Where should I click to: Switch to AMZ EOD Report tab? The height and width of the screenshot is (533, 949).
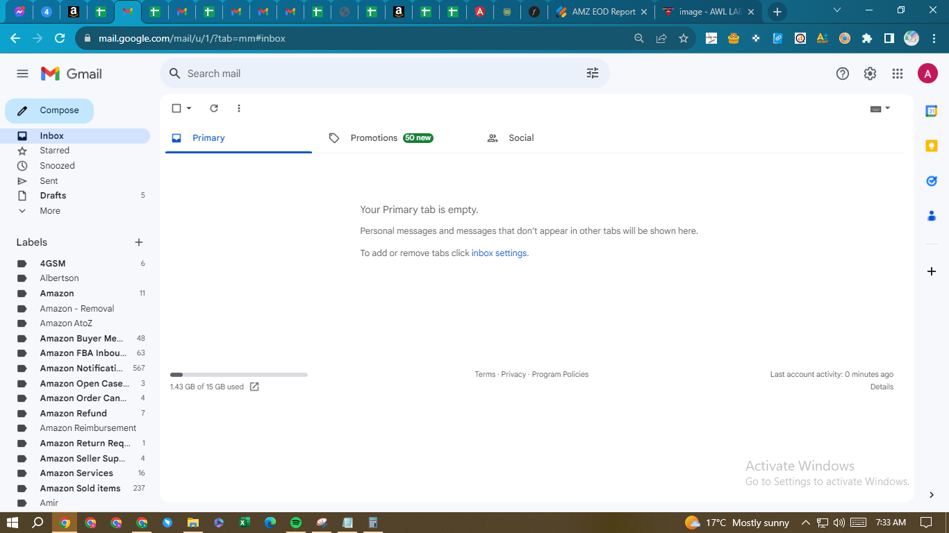602,12
